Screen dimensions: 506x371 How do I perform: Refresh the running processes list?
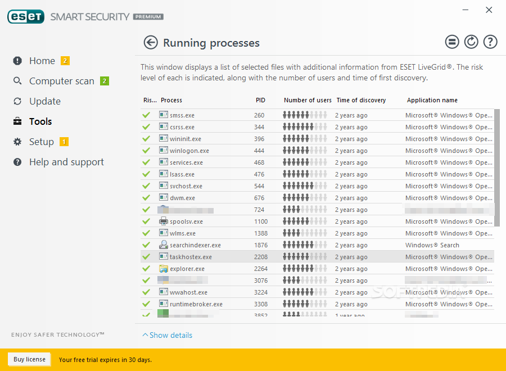[471, 42]
